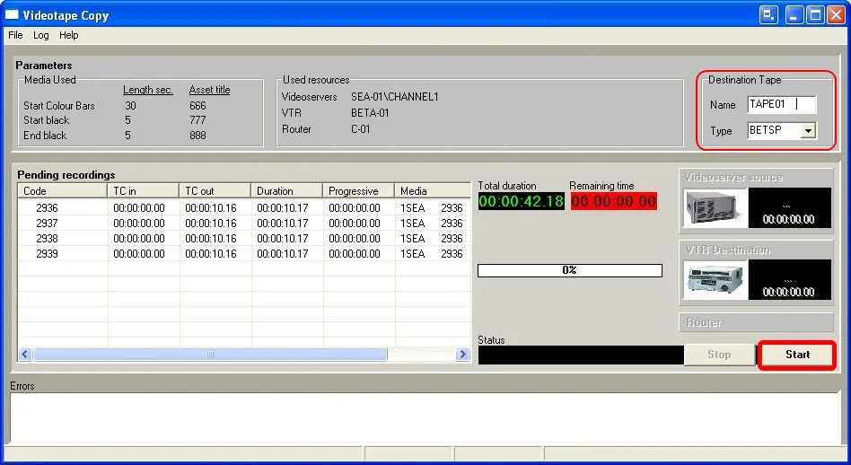Click the Code column header
This screenshot has width=851, height=465.
click(x=62, y=191)
